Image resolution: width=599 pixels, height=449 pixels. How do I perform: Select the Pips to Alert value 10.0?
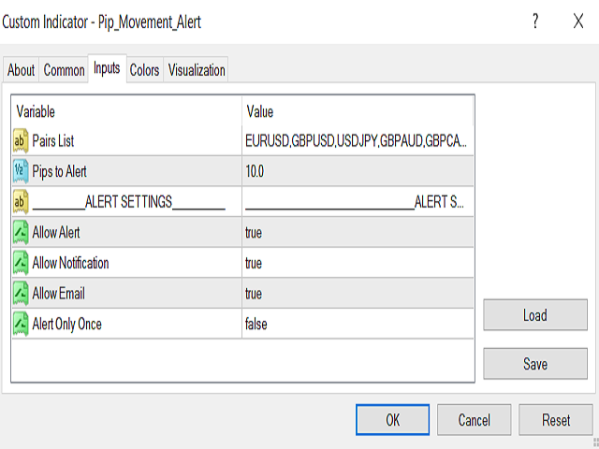tap(358, 171)
